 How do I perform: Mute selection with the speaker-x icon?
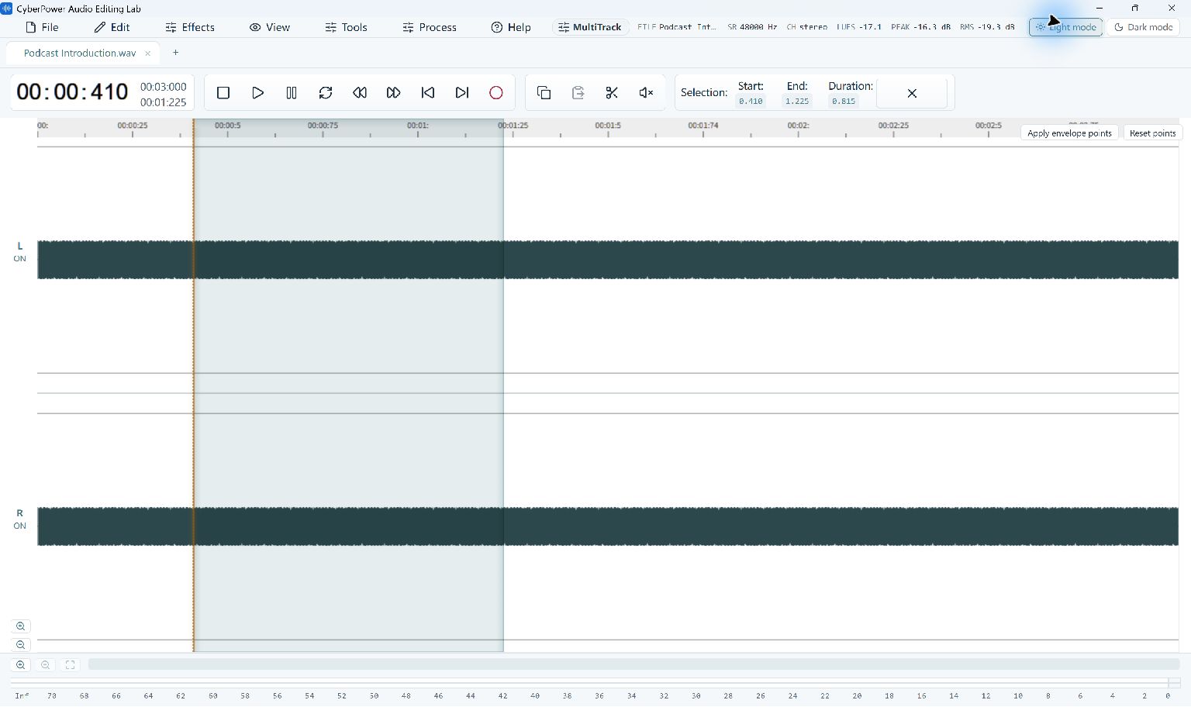646,93
